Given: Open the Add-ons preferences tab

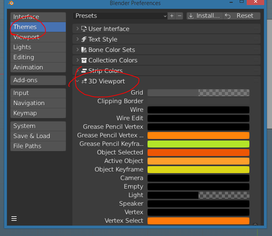Looking at the screenshot, I should 38,80.
